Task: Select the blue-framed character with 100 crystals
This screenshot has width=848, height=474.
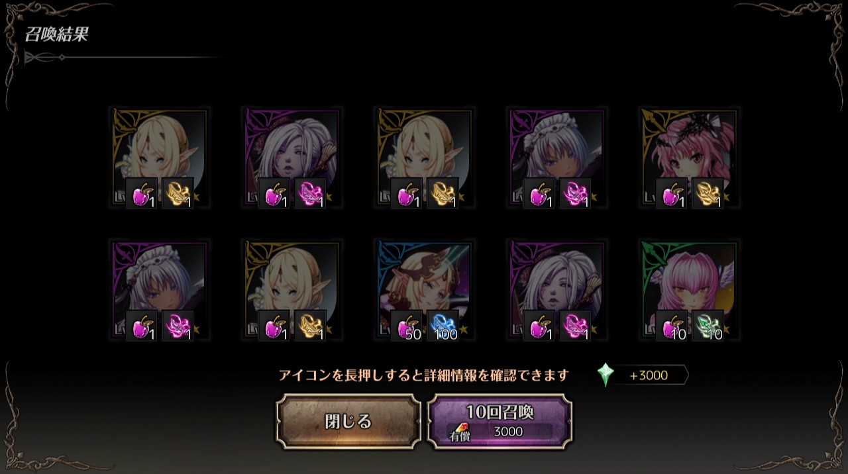Action: pyautogui.click(x=425, y=290)
